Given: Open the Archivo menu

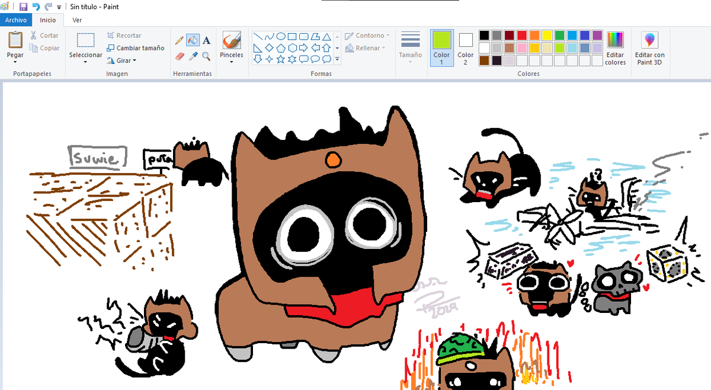Looking at the screenshot, I should 15,20.
